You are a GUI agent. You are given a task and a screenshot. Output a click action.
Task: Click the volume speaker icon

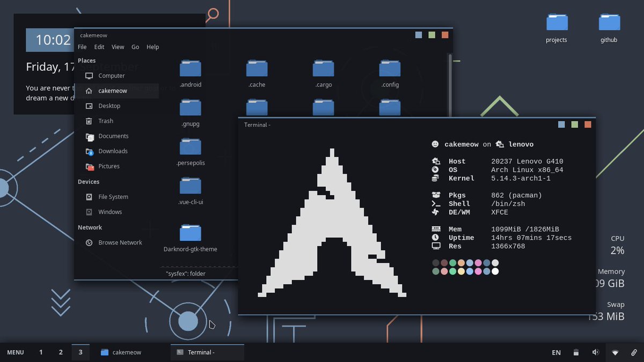[595, 352]
